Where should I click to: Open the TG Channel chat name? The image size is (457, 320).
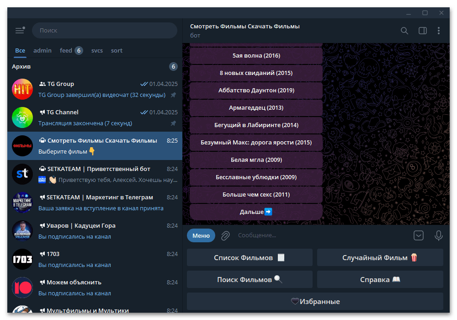(x=62, y=112)
